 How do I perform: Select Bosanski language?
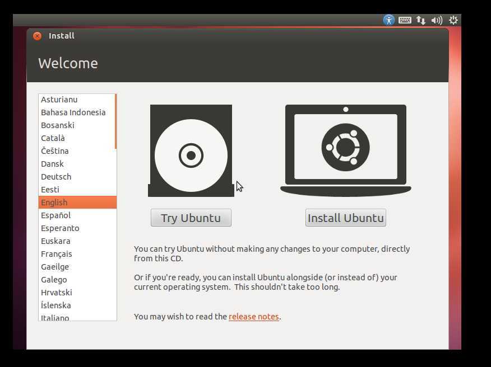(x=77, y=125)
